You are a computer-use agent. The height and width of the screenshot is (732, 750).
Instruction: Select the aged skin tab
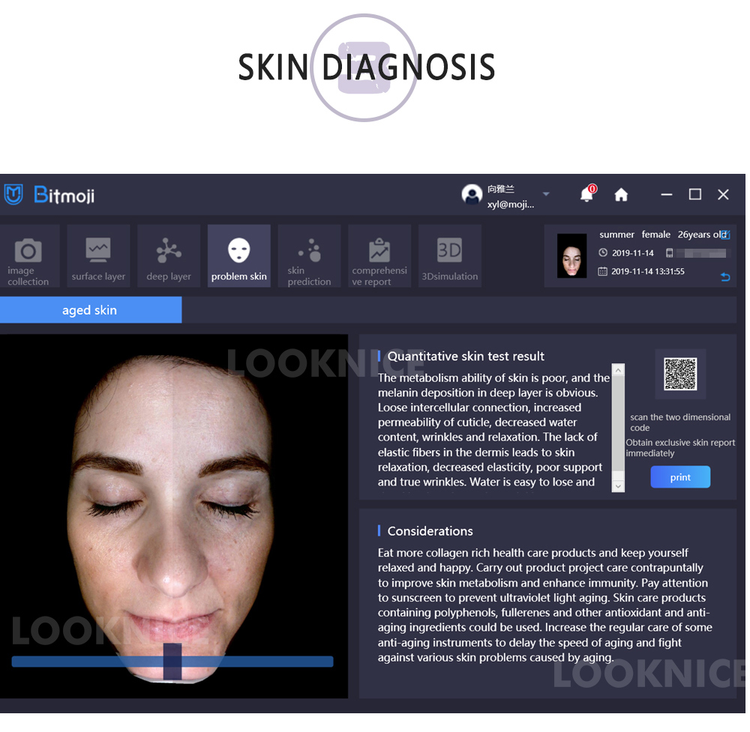(x=90, y=309)
